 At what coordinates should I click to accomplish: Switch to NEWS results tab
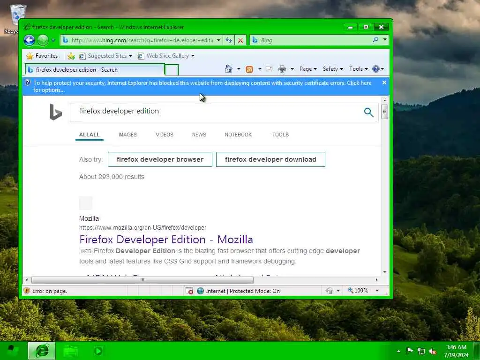tap(199, 135)
